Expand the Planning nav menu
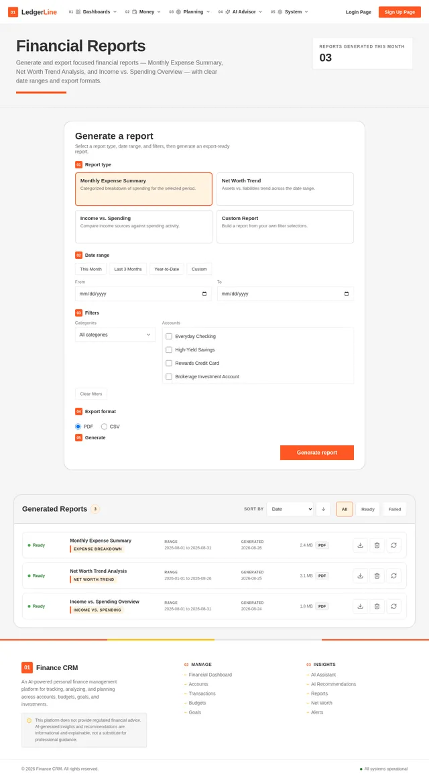 pos(190,12)
